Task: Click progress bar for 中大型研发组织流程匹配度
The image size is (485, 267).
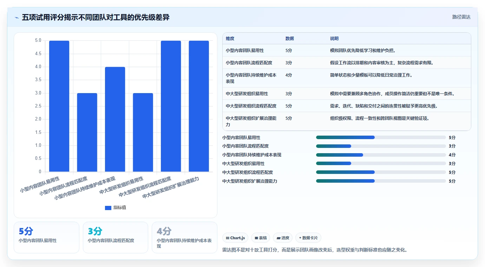Action: 381,172
